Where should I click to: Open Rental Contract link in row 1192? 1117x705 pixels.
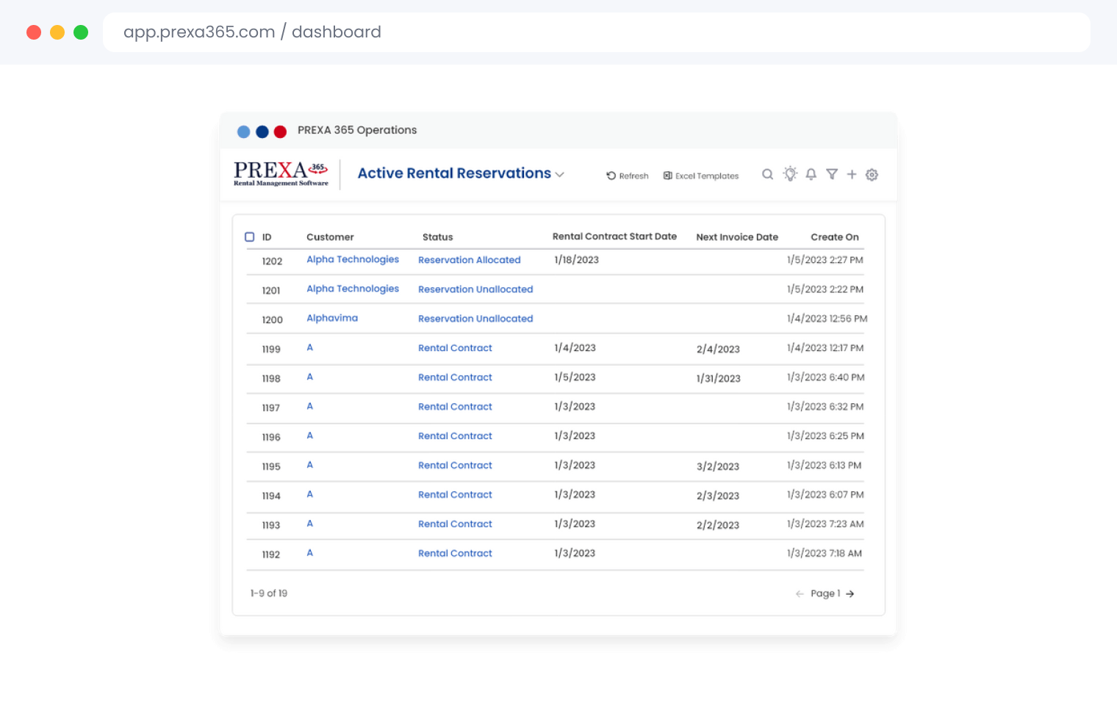[455, 554]
